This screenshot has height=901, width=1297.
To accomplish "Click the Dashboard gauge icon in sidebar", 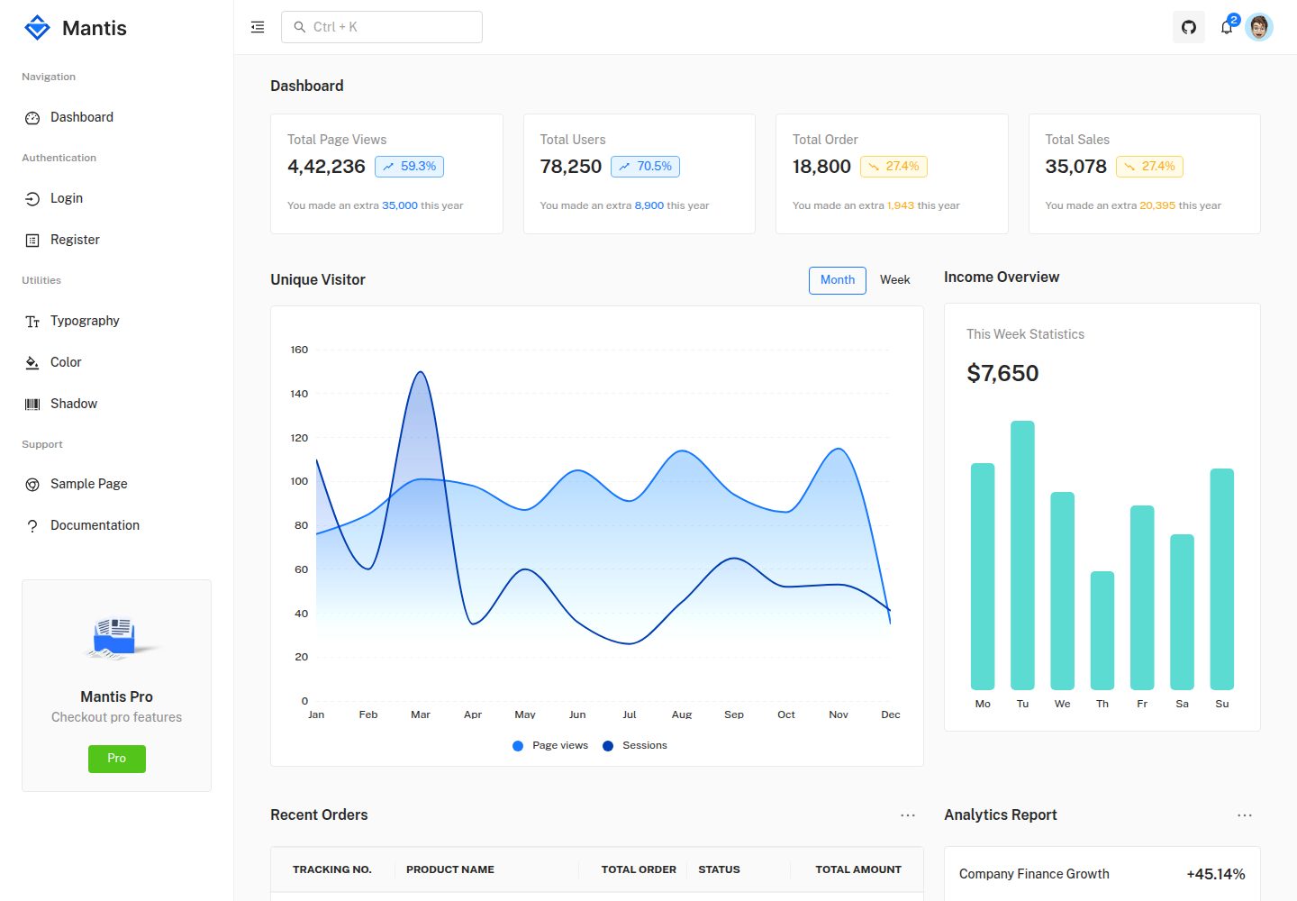I will click(x=32, y=118).
